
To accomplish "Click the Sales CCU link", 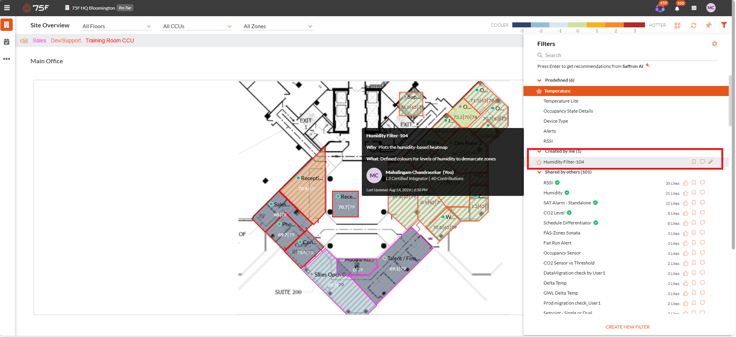I will pos(39,40).
